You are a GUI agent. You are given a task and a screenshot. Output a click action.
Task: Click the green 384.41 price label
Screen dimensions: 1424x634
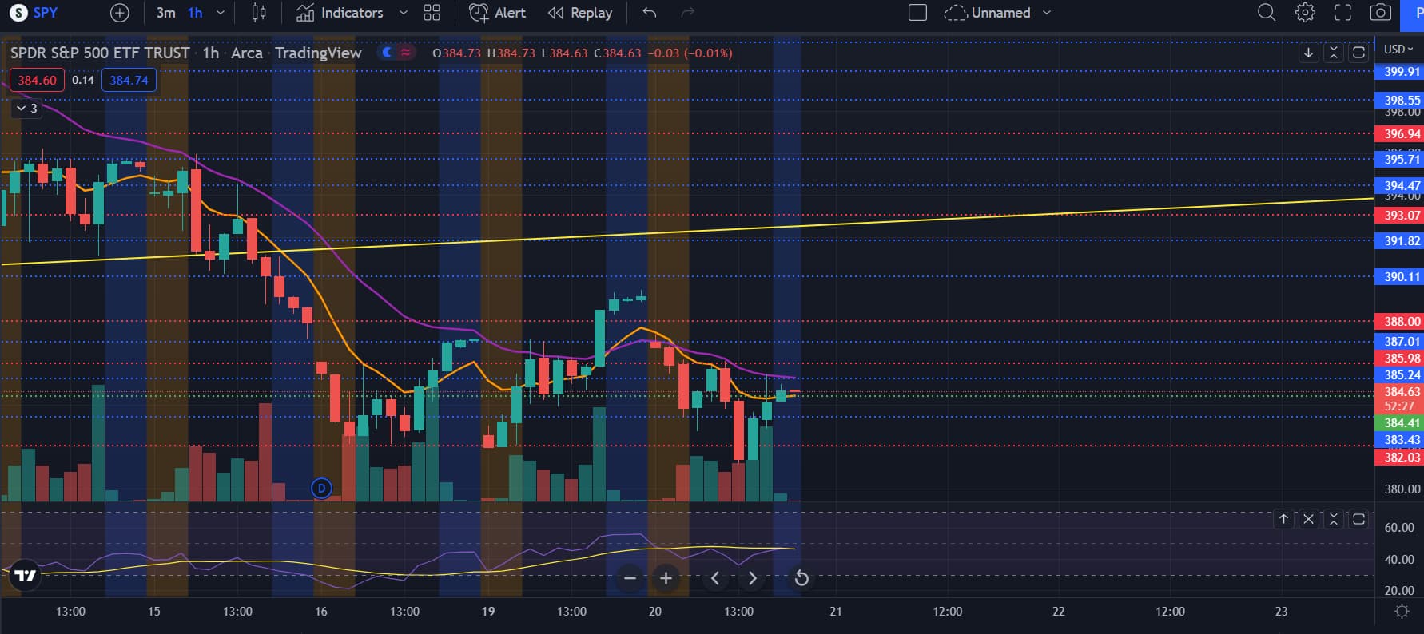[x=1399, y=423]
